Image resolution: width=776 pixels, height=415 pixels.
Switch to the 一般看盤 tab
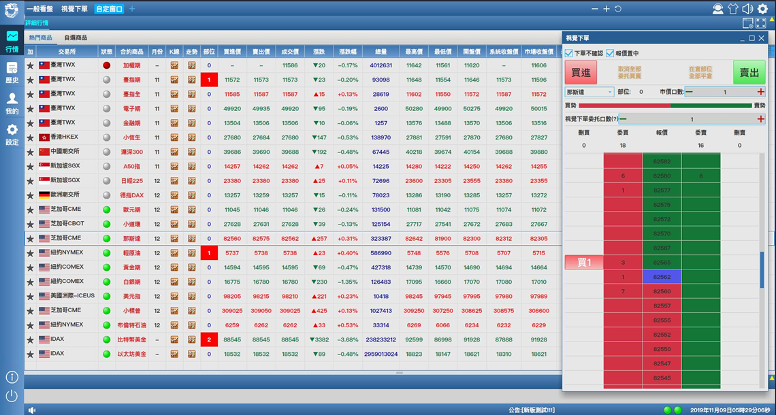click(x=40, y=9)
